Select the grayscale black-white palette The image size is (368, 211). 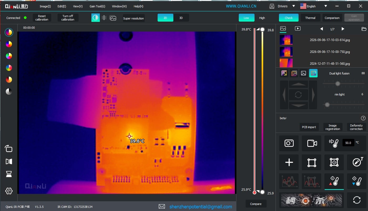coord(9,91)
